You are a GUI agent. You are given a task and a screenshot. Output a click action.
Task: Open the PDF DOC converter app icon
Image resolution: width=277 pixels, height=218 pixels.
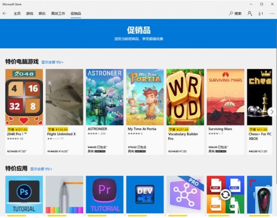(x=226, y=195)
